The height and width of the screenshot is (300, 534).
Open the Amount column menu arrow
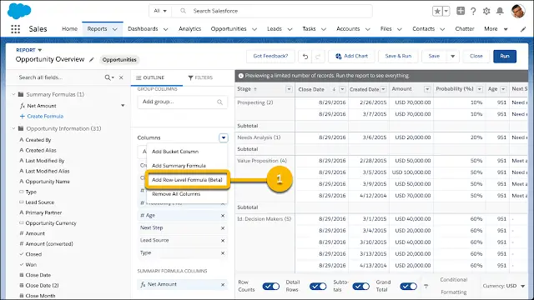pos(427,89)
